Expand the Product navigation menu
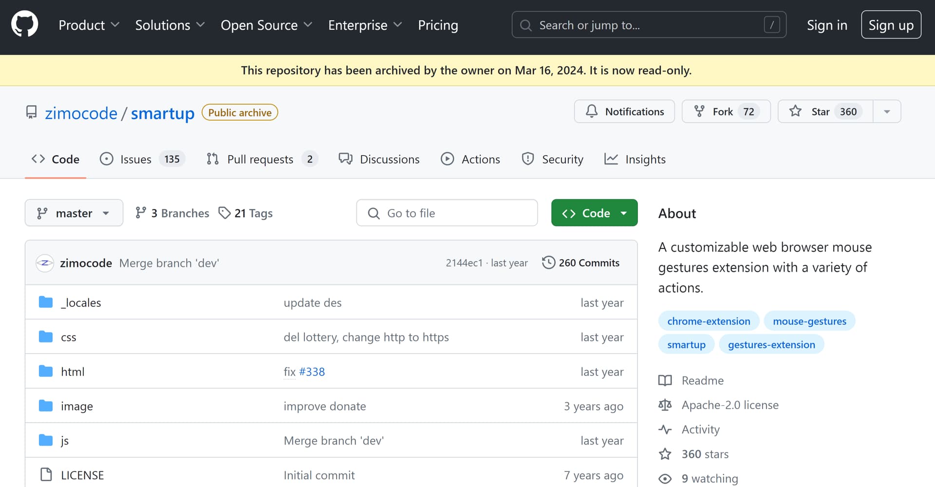 [89, 25]
